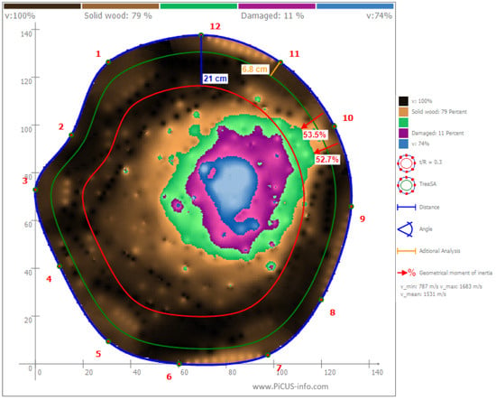Click the green legend color swatch
Screen dimensions: 496x400
403,122
